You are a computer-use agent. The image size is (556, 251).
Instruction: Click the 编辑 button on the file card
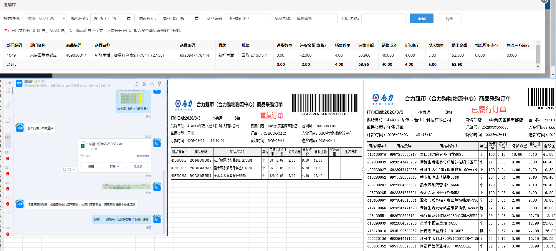click(91, 166)
